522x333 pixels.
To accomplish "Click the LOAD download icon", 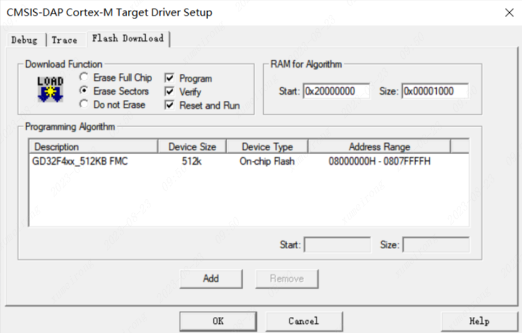I will click(x=50, y=90).
